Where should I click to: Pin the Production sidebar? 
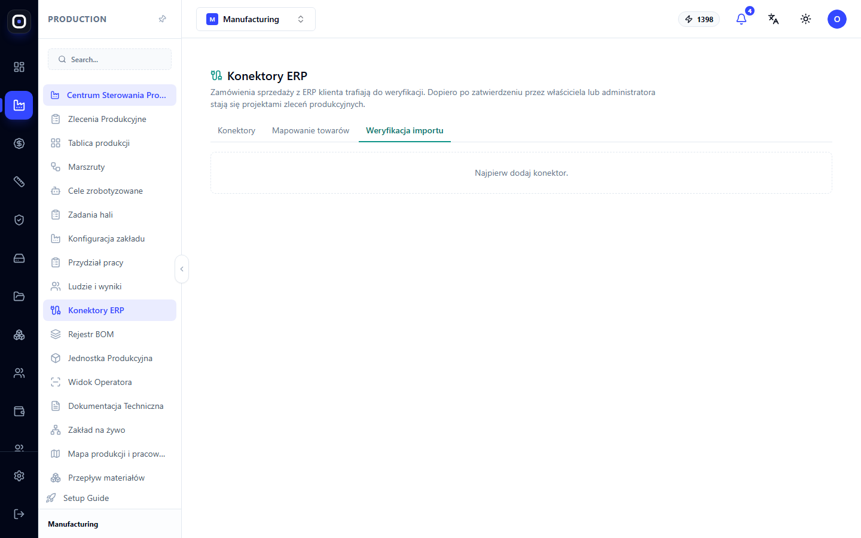click(x=162, y=19)
